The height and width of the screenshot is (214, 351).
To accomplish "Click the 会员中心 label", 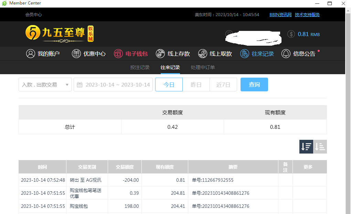I will [34, 15].
